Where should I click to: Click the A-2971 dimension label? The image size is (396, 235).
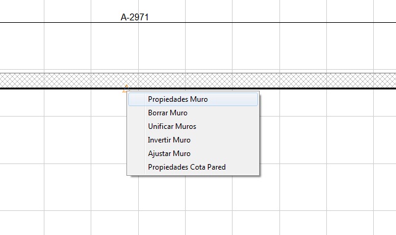tap(134, 17)
